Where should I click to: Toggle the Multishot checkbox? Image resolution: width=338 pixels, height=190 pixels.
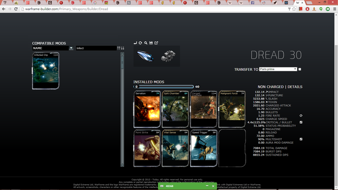pos(301,139)
